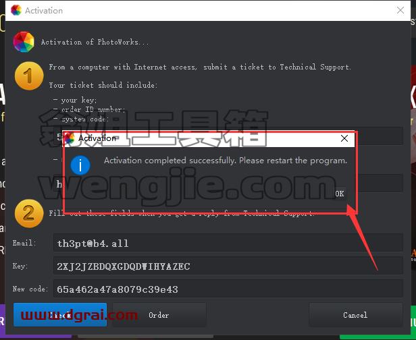This screenshot has height=340, width=416.
Task: Click the Key input field
Action: point(228,266)
